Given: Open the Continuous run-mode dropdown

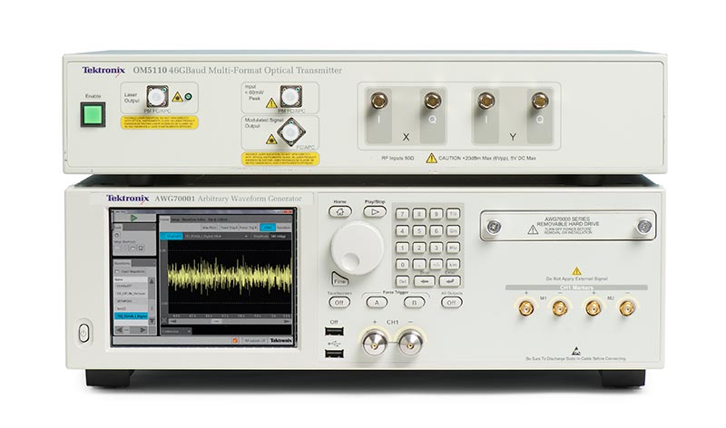Looking at the screenshot, I should tap(176, 331).
